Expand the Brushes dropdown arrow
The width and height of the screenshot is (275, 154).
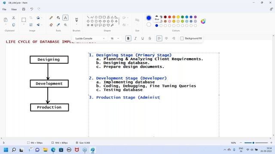[x=76, y=24]
